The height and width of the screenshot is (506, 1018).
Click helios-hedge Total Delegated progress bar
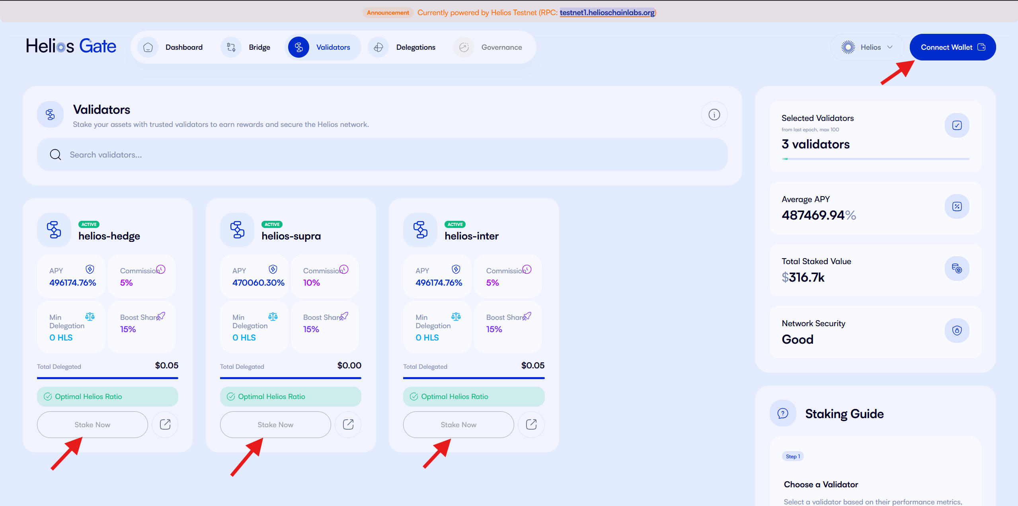click(x=107, y=378)
